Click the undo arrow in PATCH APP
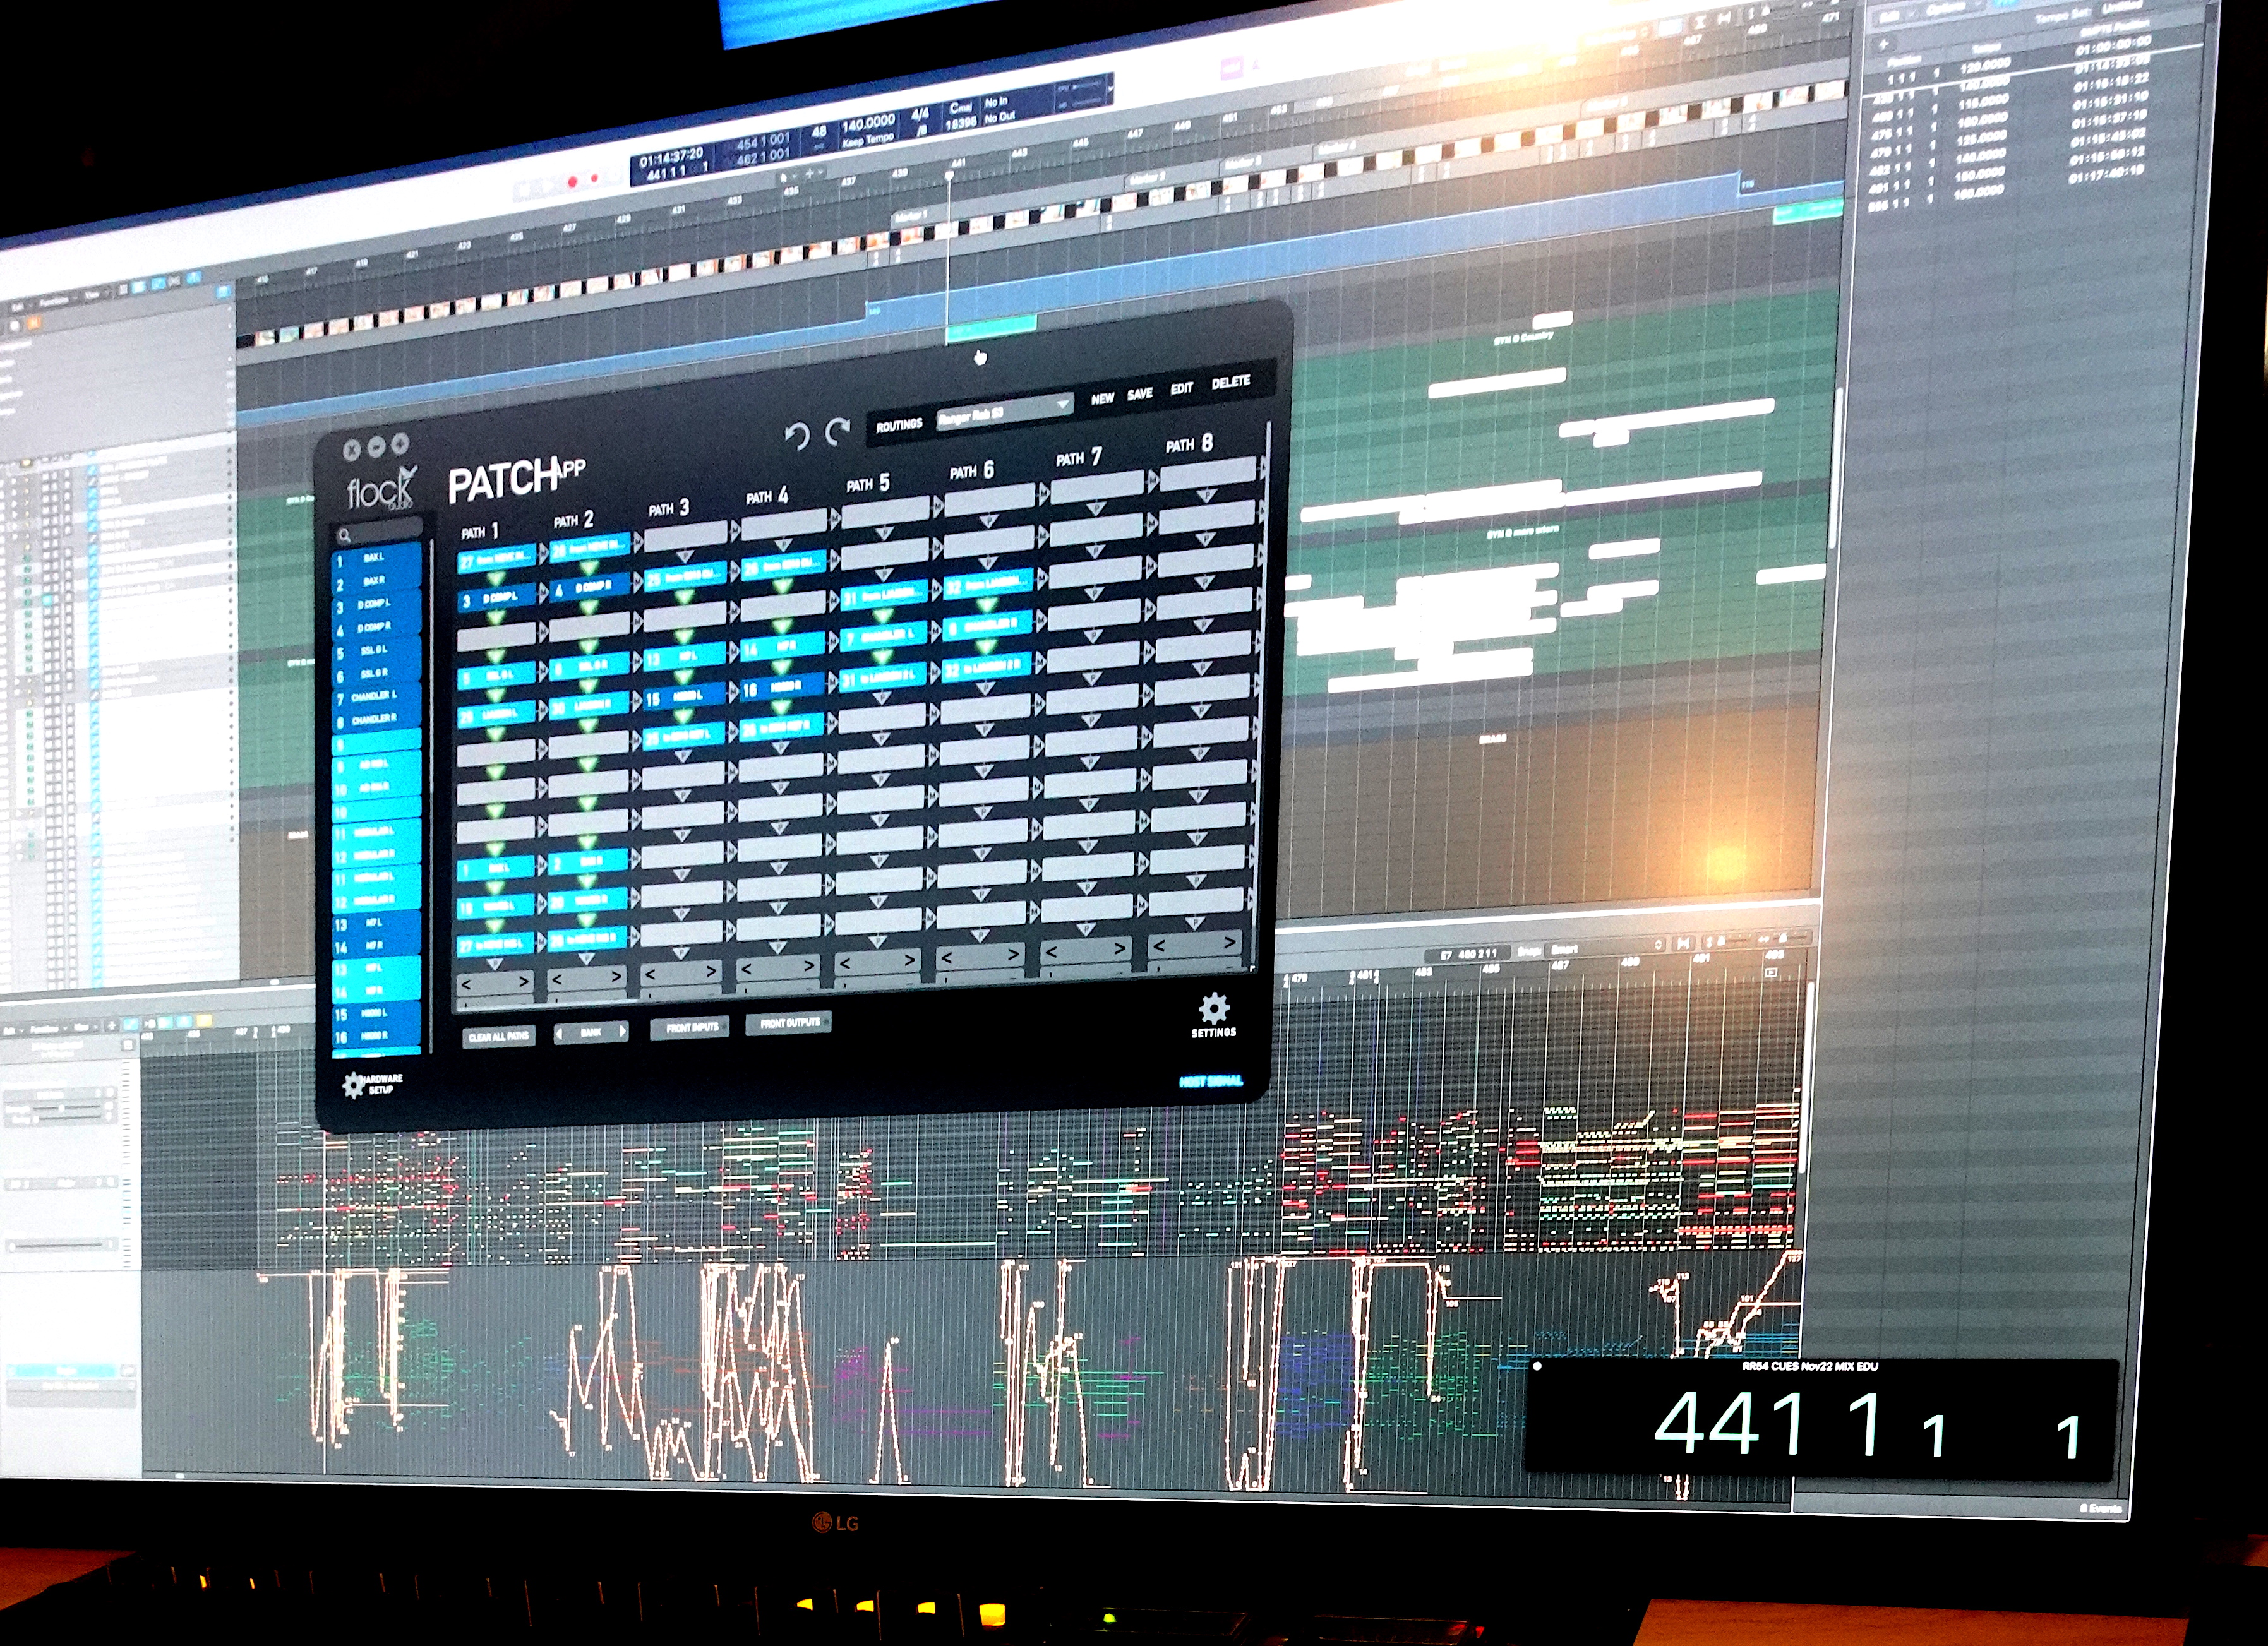Image resolution: width=2268 pixels, height=1646 pixels. tap(796, 438)
